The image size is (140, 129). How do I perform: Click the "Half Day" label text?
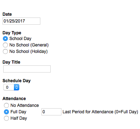[19, 118]
